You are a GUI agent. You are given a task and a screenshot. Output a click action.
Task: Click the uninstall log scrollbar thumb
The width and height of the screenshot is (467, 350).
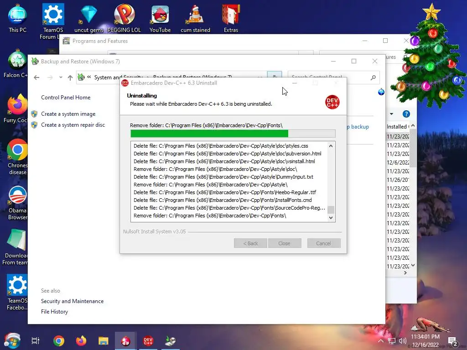[331, 210]
